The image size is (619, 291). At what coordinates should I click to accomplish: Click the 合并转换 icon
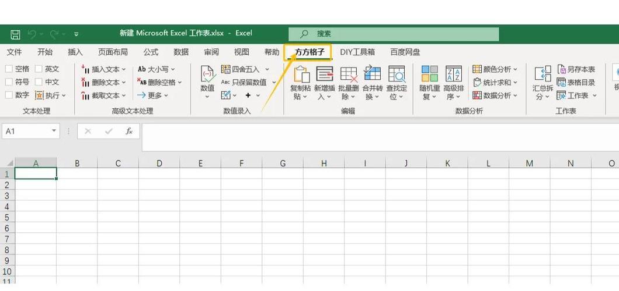coord(372,73)
